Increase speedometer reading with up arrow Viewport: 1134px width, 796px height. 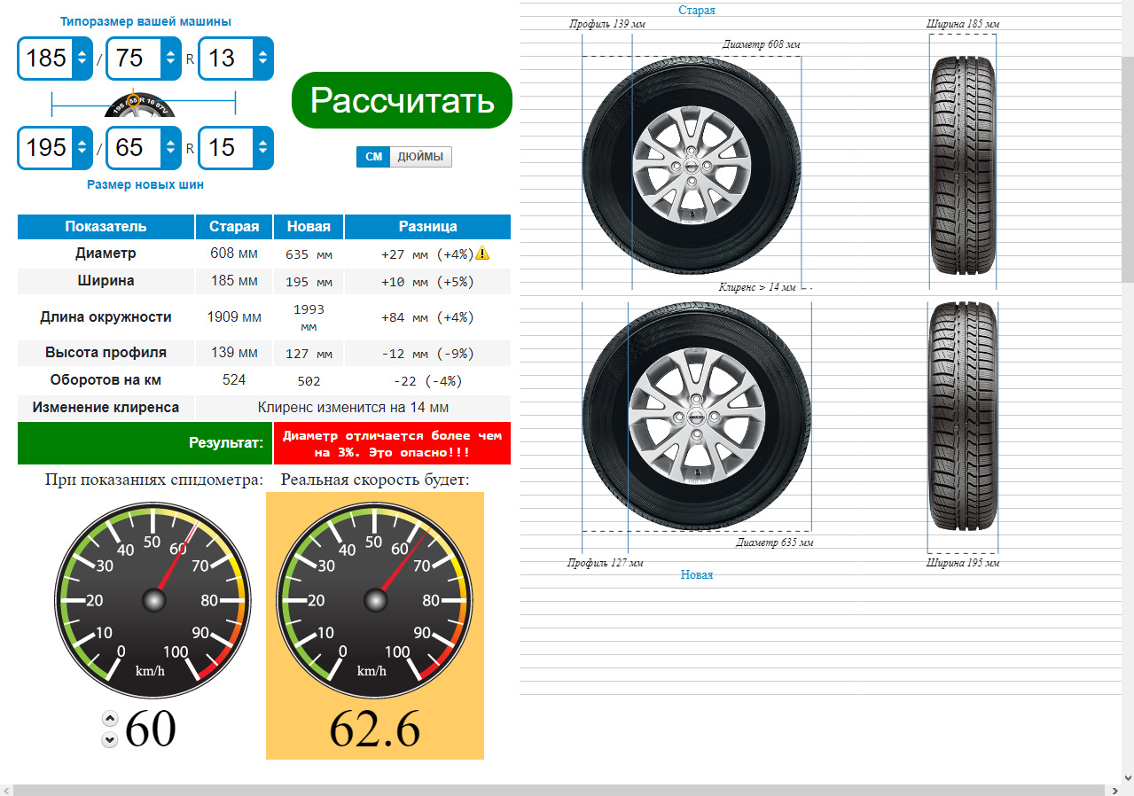point(110,718)
